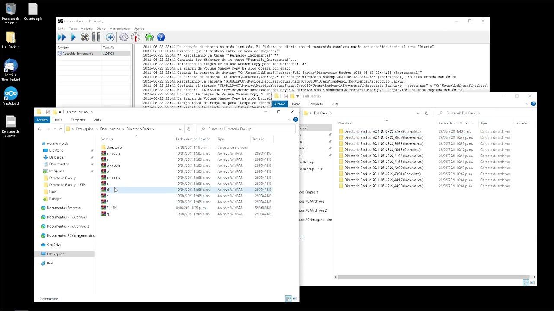Screen dimensions: 554x311
Task: Click the remote client antenna icon
Action: click(135, 37)
